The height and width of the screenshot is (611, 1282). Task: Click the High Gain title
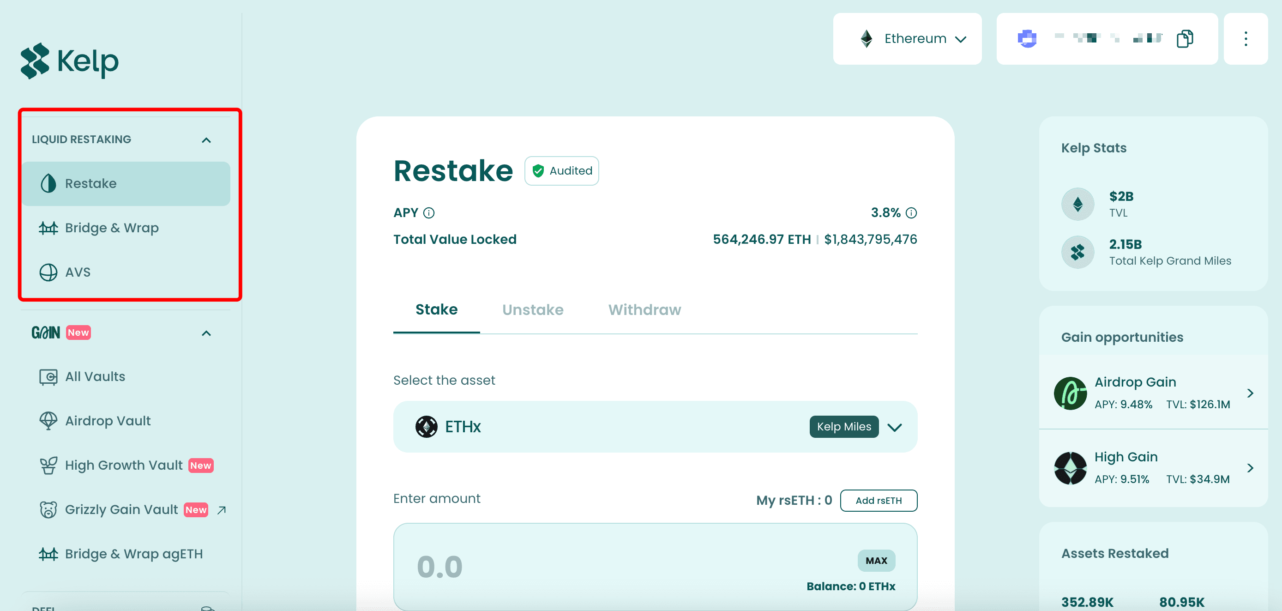(1126, 457)
